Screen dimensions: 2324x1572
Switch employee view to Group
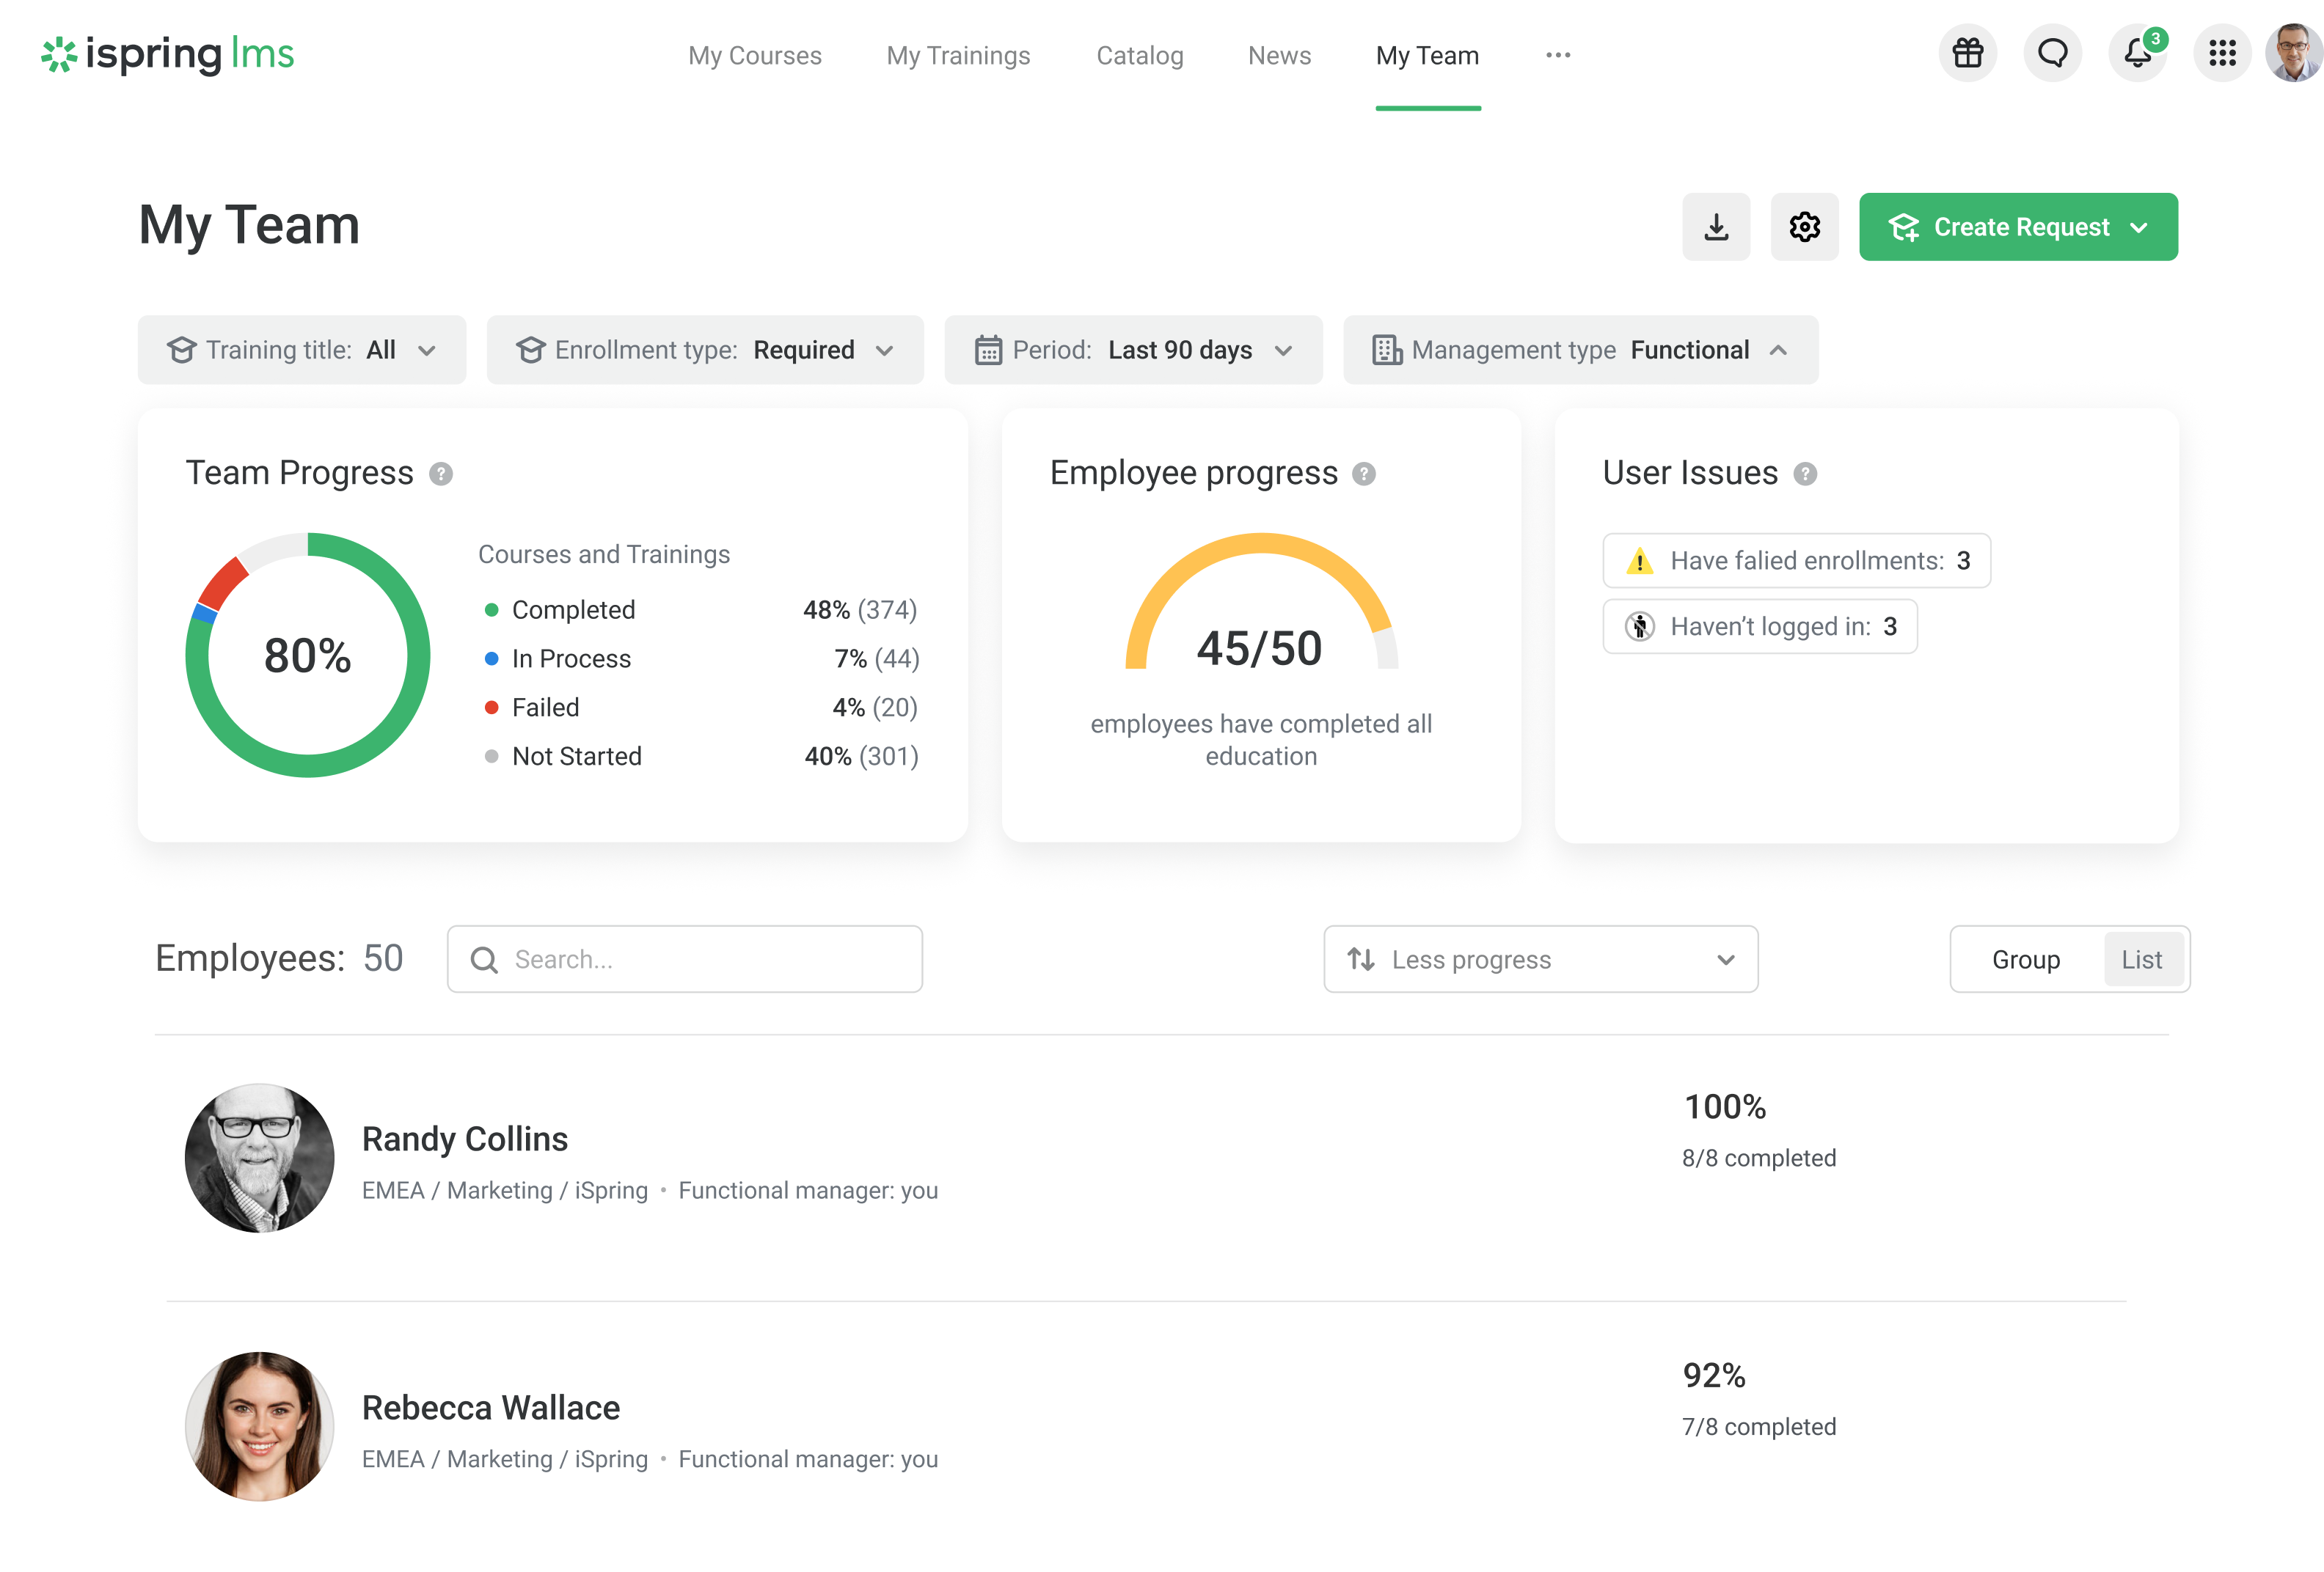2026,958
